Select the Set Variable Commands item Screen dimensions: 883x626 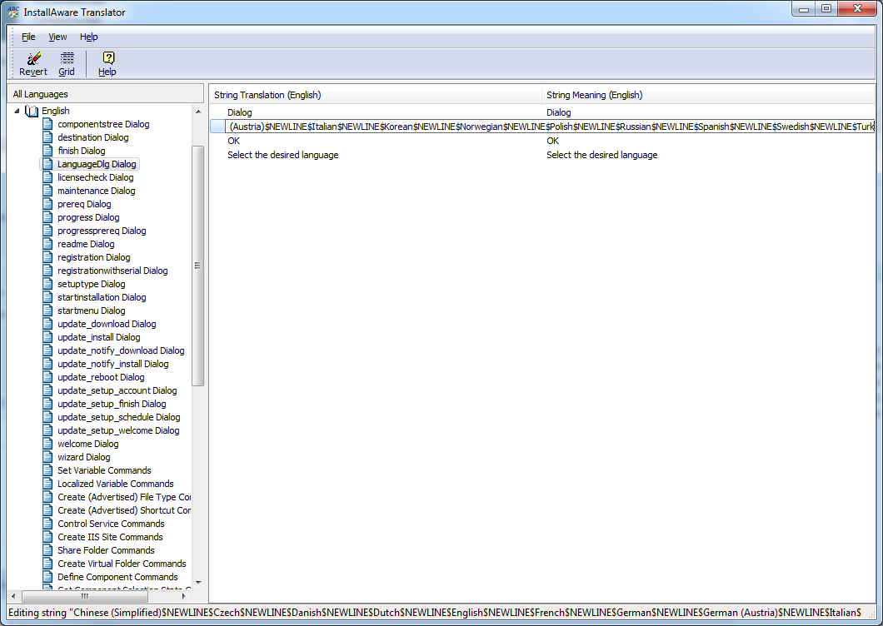click(104, 470)
